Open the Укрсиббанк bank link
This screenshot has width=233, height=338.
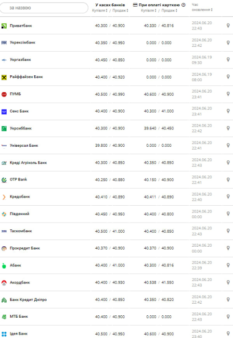point(21,128)
